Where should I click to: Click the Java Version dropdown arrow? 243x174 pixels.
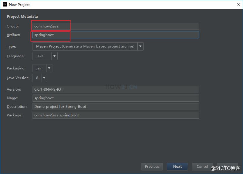tap(44, 78)
